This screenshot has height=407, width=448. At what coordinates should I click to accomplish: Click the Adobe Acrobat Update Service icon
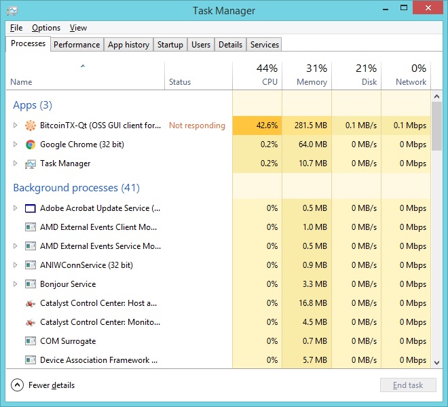pyautogui.click(x=31, y=208)
